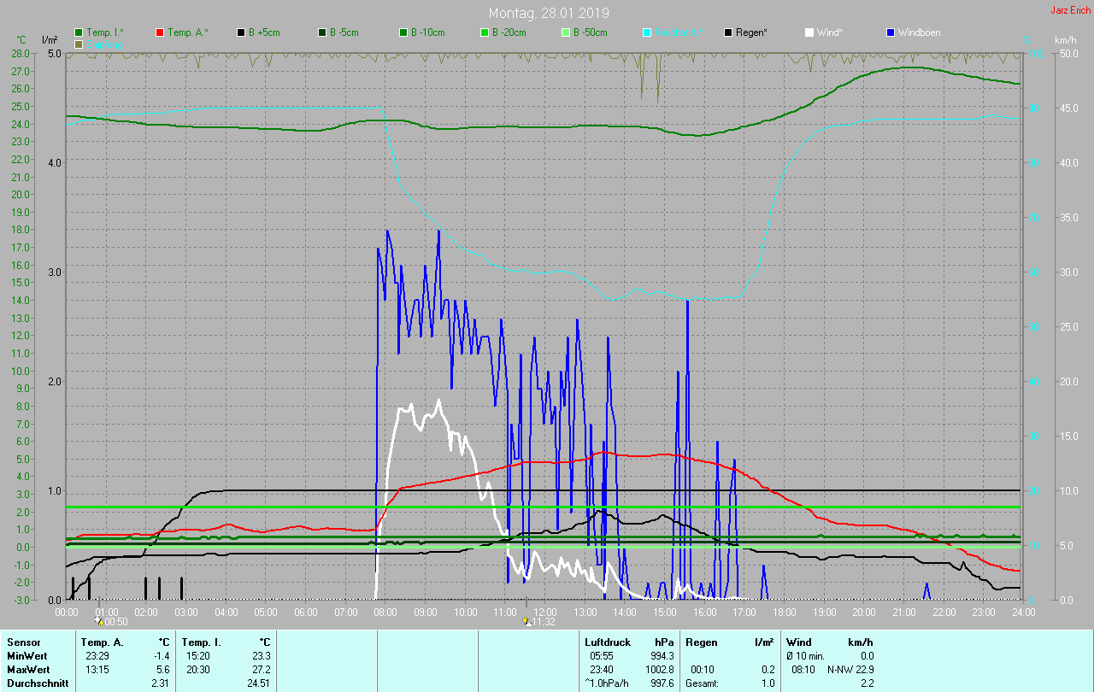Click the cyan humidity legend square
This screenshot has height=692, width=1094.
pyautogui.click(x=647, y=32)
